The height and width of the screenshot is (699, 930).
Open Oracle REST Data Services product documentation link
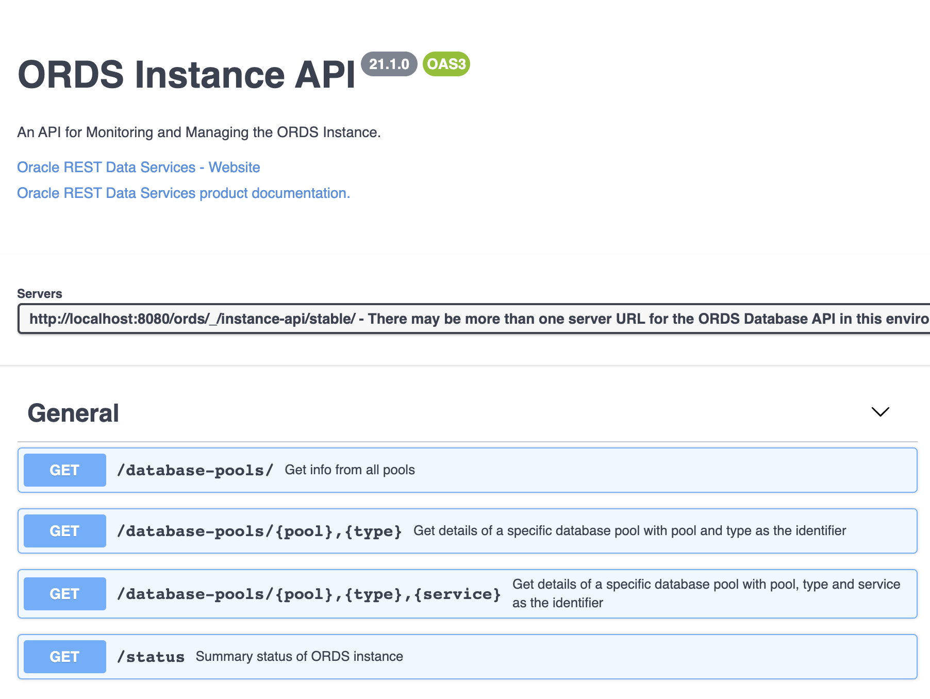pyautogui.click(x=184, y=193)
